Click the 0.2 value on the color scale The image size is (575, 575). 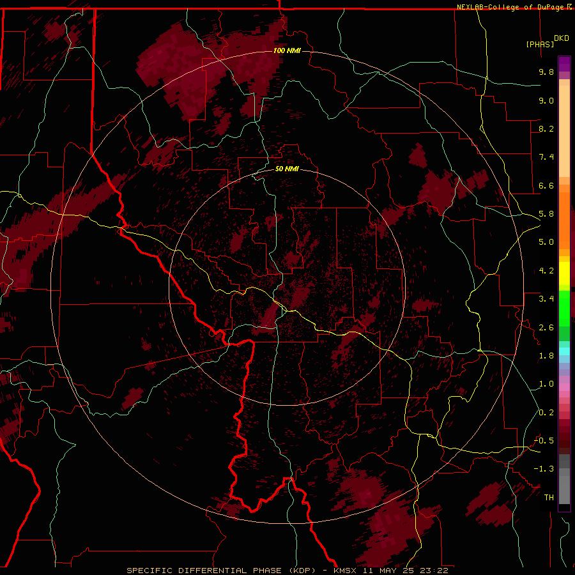pyautogui.click(x=546, y=413)
